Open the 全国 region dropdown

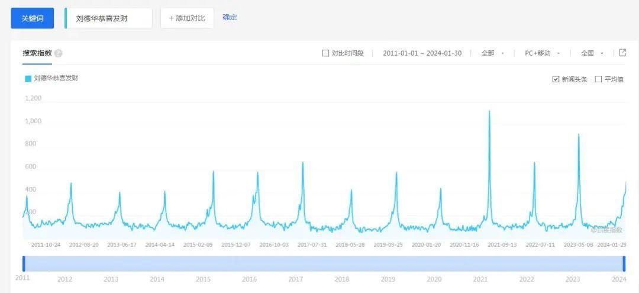(592, 53)
